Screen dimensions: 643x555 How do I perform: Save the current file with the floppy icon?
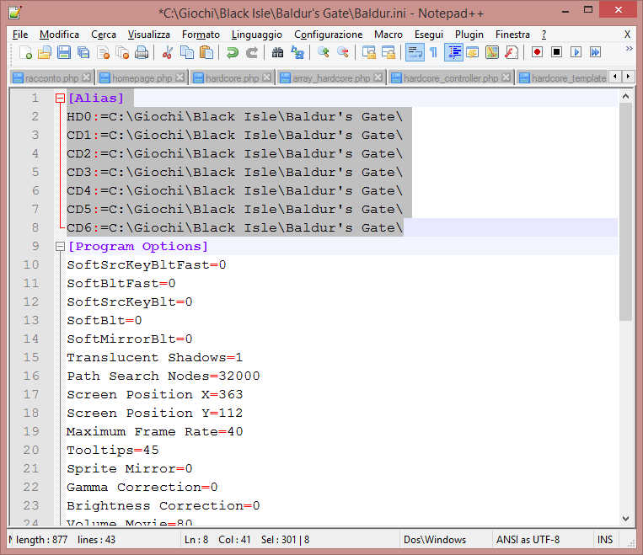(x=64, y=52)
